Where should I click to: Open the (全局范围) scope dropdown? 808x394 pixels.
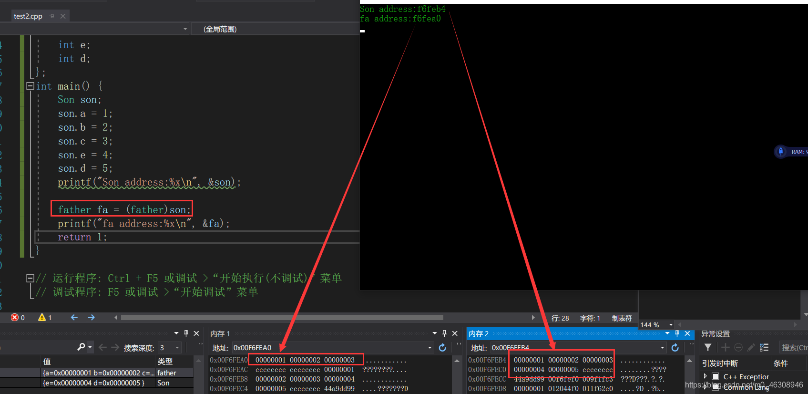tap(275, 29)
